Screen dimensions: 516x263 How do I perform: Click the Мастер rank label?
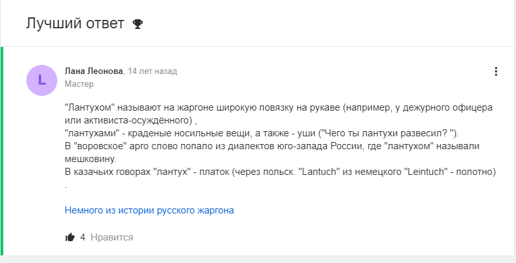coord(79,84)
